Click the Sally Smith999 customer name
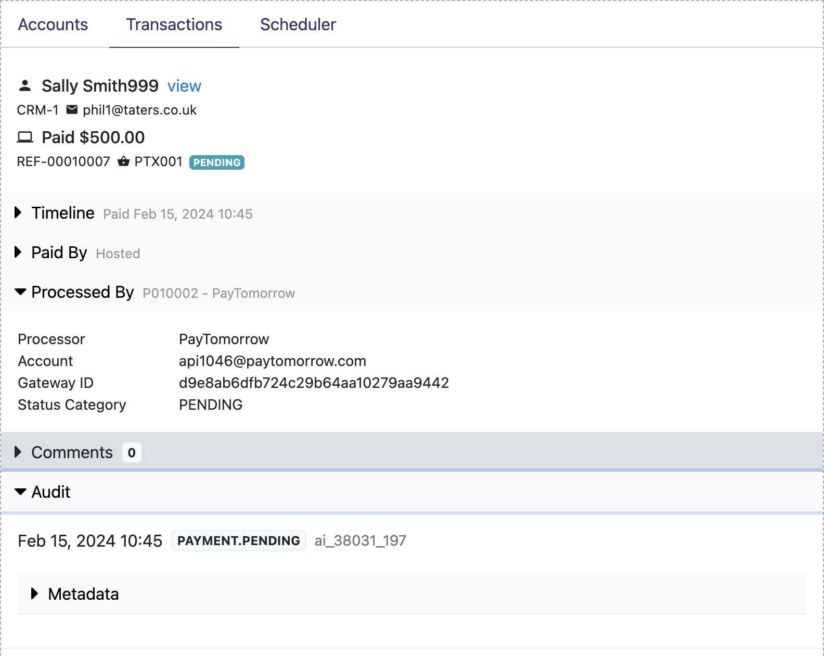824x656 pixels. click(100, 86)
